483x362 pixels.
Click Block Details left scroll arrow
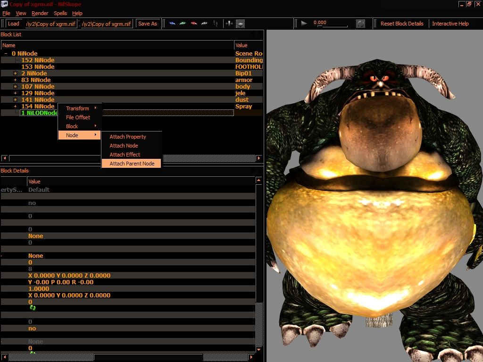[x=4, y=357]
